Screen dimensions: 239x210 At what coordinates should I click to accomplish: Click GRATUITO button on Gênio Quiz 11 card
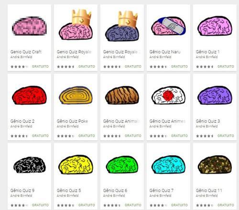(x=226, y=205)
